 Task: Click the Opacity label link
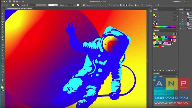pyautogui.click(x=62, y=5)
